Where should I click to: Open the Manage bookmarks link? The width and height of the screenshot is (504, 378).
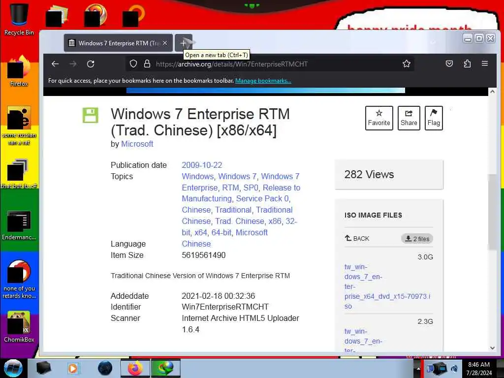click(x=263, y=81)
